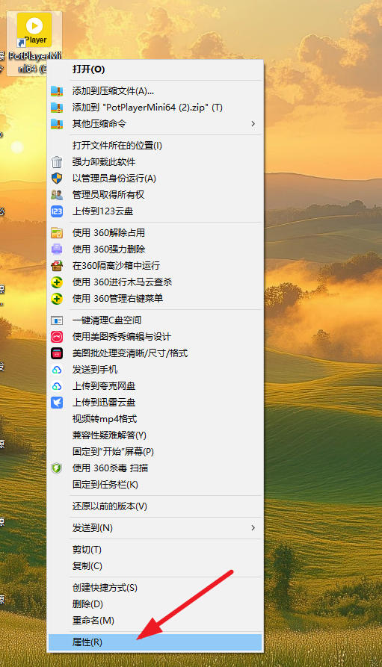Click the archive icon beside 添加到压缩文件(A)...
The image size is (382, 667).
click(x=57, y=91)
